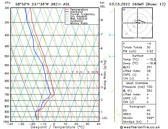Click the hodograph wind plot
Viewport: 168px width, 129px height.
click(x=137, y=23)
